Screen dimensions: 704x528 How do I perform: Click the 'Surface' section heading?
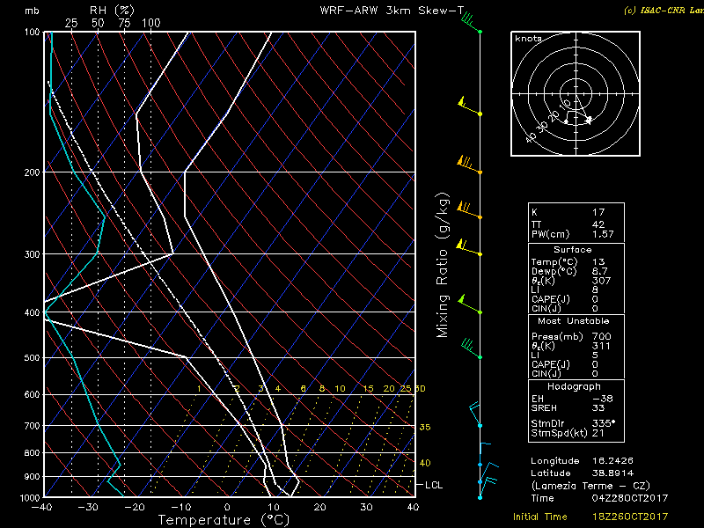click(573, 250)
